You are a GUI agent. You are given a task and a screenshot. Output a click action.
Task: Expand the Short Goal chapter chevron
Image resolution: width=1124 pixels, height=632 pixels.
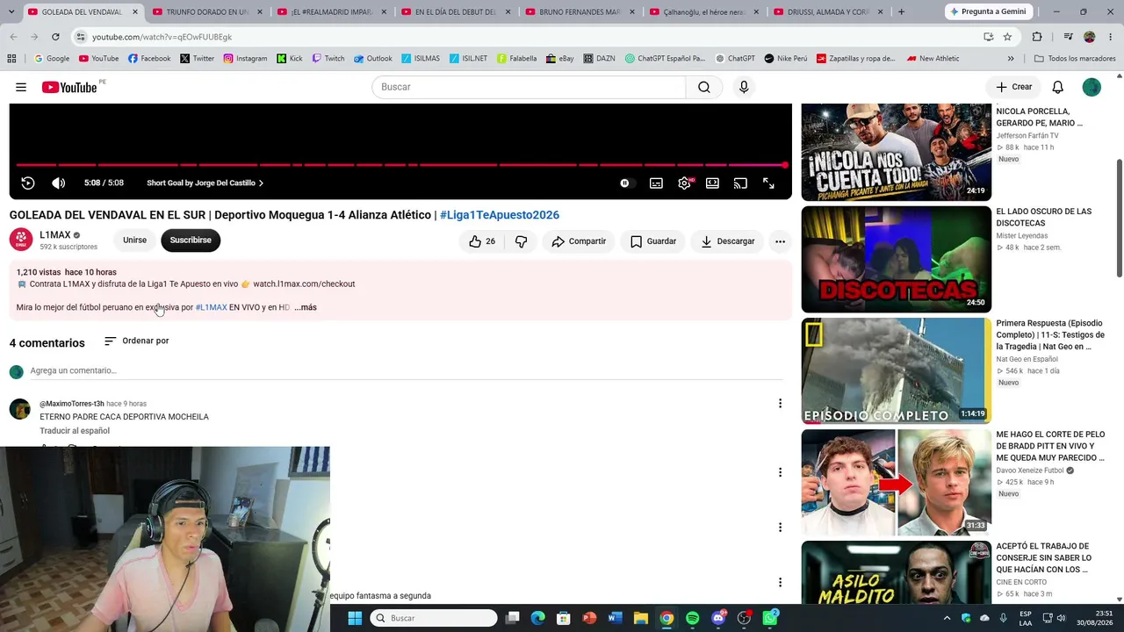[261, 183]
